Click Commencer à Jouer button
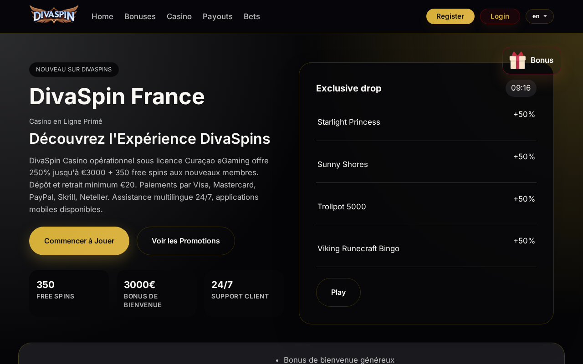 [79, 241]
